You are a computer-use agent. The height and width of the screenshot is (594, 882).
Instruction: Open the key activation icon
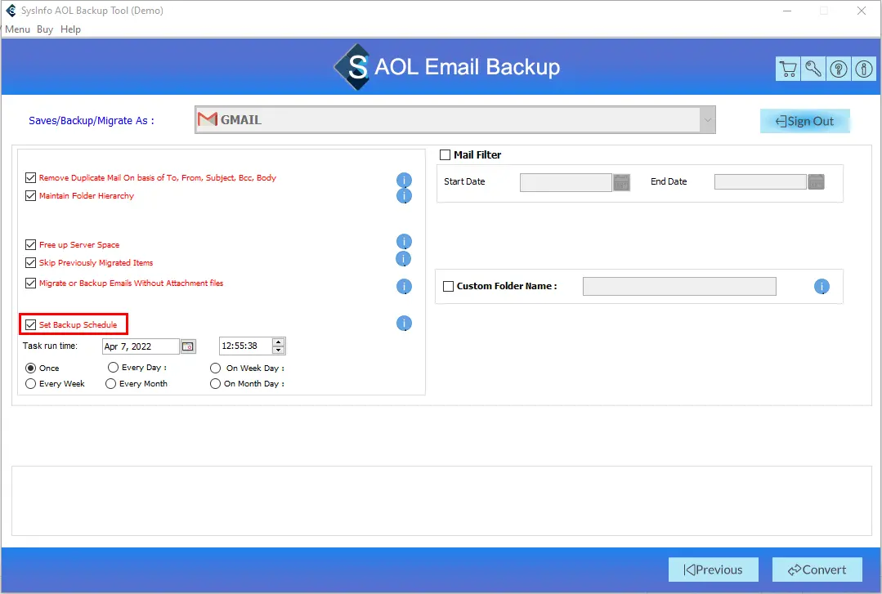813,69
